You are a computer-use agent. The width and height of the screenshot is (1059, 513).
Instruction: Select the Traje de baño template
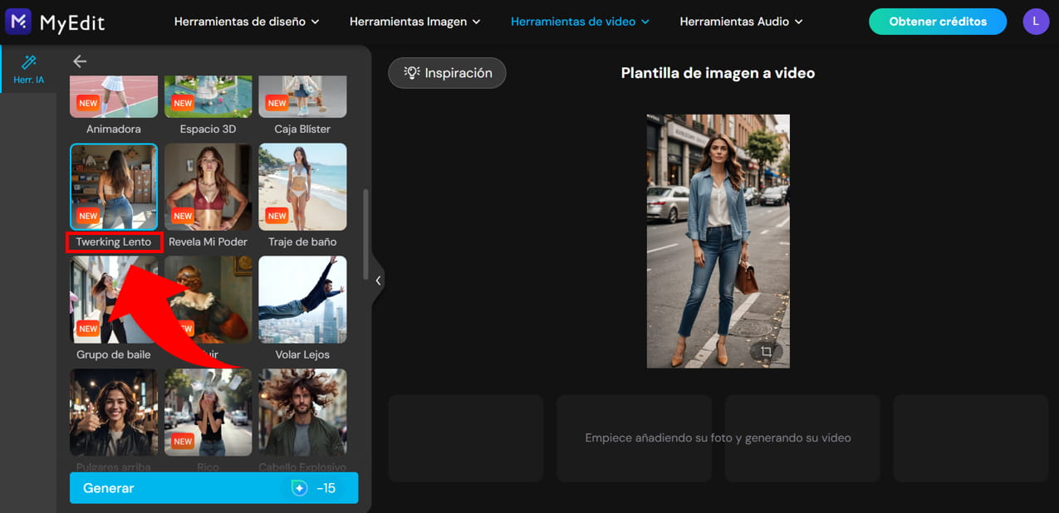point(302,186)
